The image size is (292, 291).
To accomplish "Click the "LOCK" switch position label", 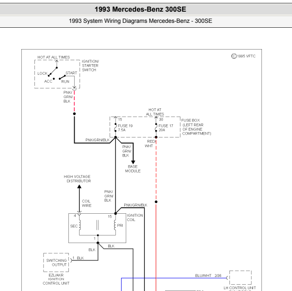I will 43,73.
